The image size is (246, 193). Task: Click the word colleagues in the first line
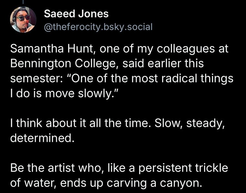click(186, 49)
